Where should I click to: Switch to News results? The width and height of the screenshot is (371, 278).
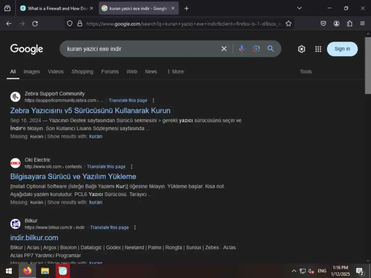(151, 72)
